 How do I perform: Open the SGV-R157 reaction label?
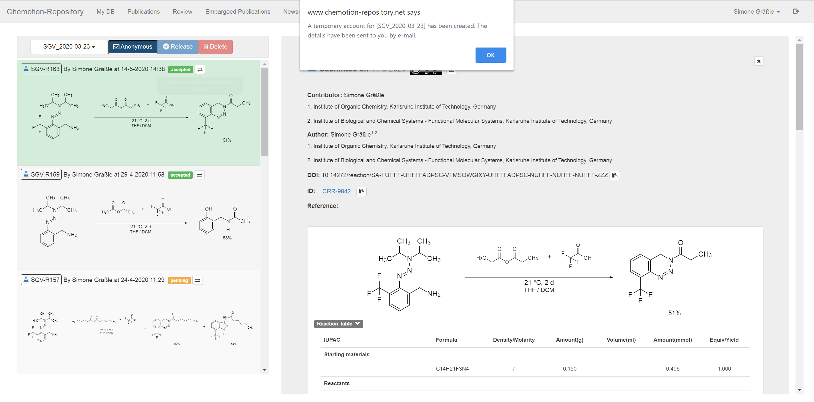[x=41, y=280]
